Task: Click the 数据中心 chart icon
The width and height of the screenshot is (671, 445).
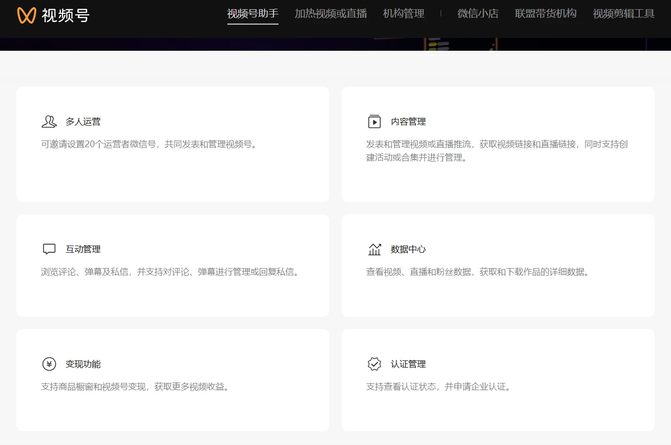Action: tap(374, 249)
